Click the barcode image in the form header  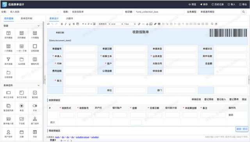(228, 33)
